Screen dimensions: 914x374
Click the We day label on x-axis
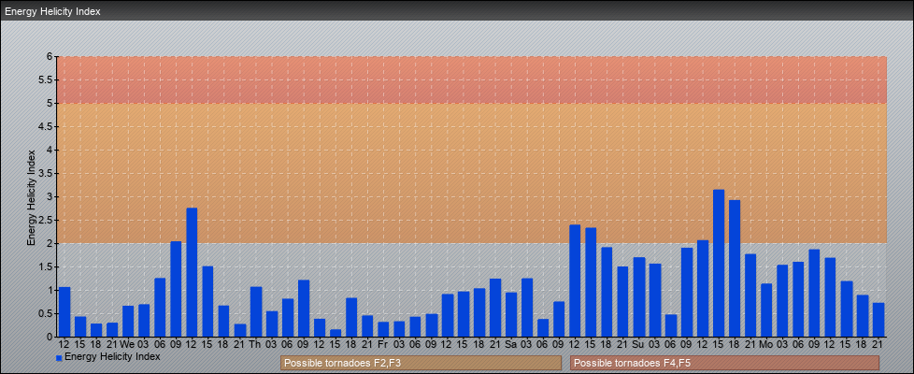point(128,344)
